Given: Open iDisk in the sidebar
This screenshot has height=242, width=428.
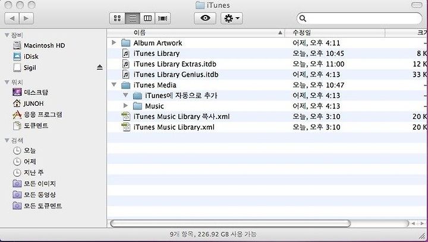Looking at the screenshot, I should click(x=26, y=56).
